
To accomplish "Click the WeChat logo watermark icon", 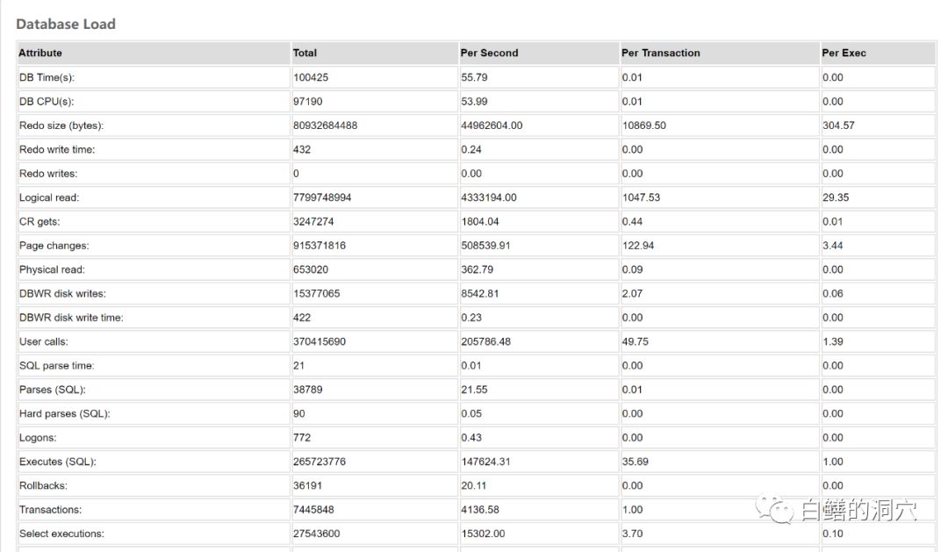I will 778,509.
